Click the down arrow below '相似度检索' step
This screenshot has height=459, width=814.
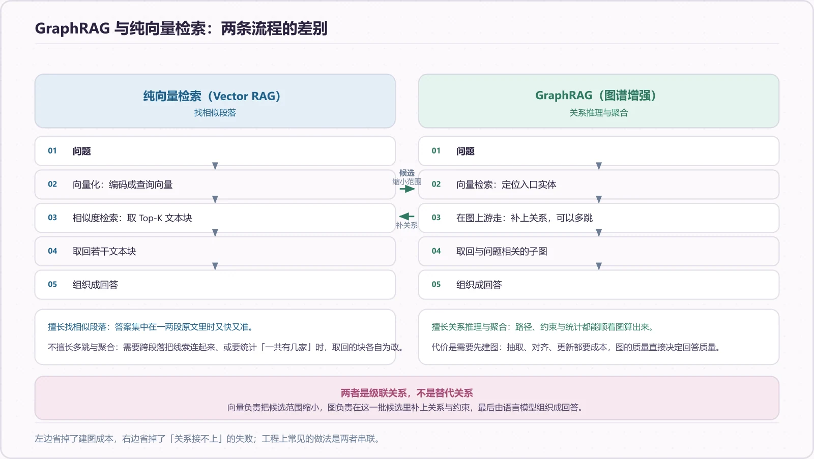pos(215,233)
